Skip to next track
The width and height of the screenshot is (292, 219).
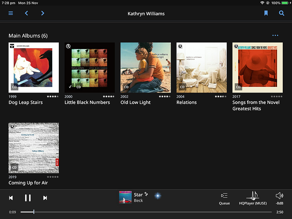(x=45, y=198)
